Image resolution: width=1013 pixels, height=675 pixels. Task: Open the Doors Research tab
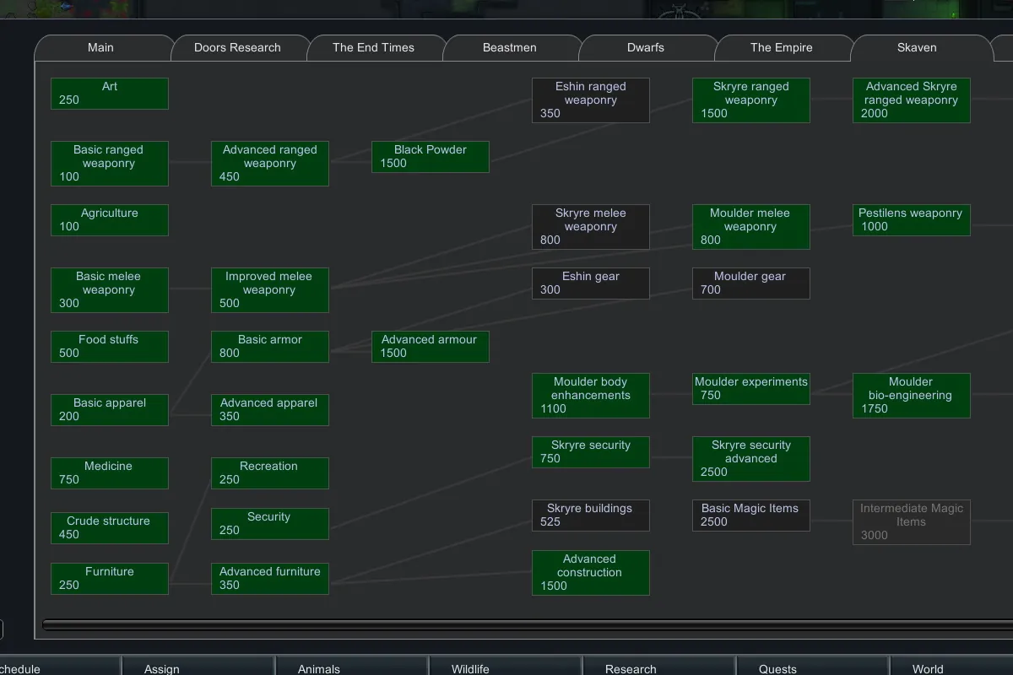point(237,48)
